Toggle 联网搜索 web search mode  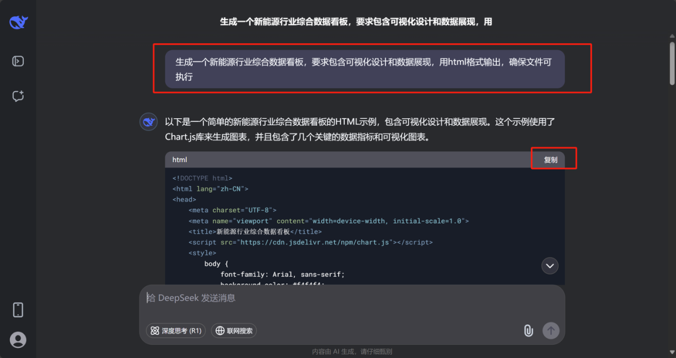(233, 331)
